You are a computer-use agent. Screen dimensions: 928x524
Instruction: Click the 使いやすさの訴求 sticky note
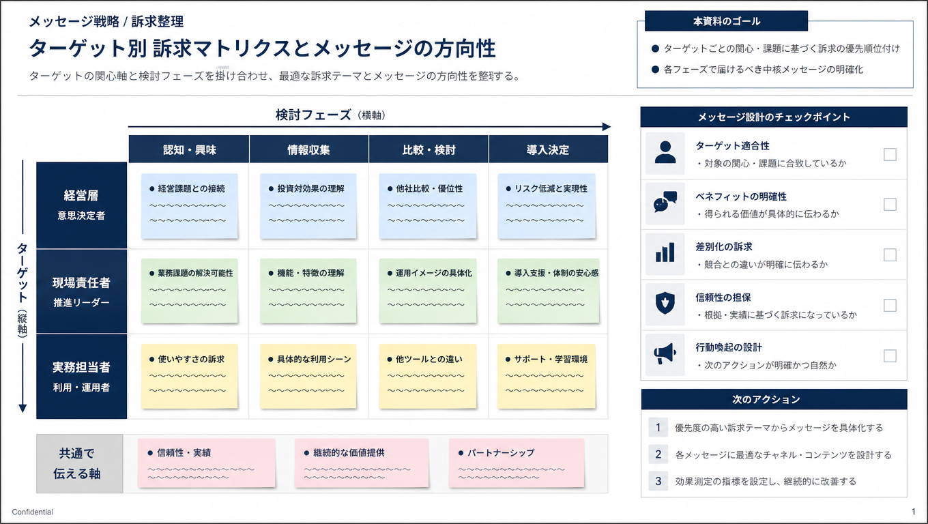click(x=190, y=377)
